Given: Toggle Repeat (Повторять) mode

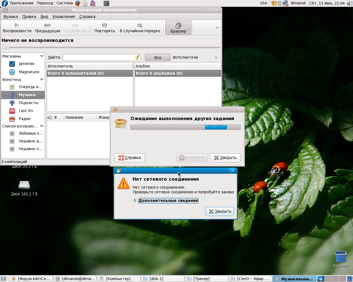Looking at the screenshot, I should [105, 28].
